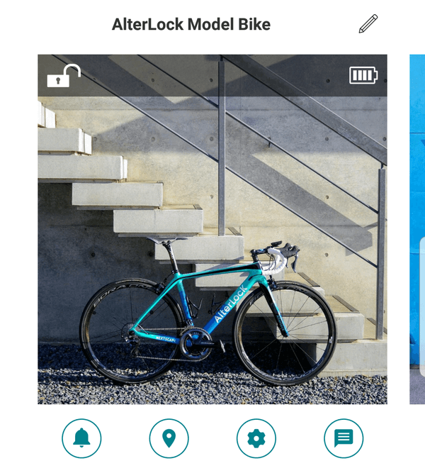Open alarm notifications via the bell icon

click(x=81, y=438)
